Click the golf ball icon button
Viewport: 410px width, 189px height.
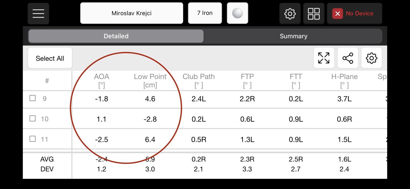coord(237,13)
